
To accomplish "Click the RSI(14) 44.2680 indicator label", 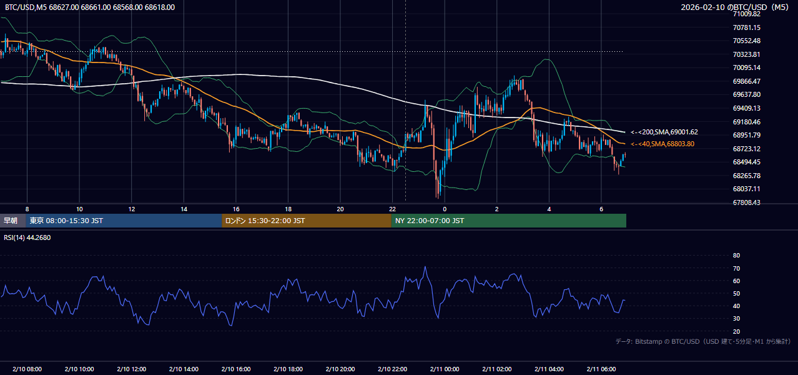I will coord(27,237).
